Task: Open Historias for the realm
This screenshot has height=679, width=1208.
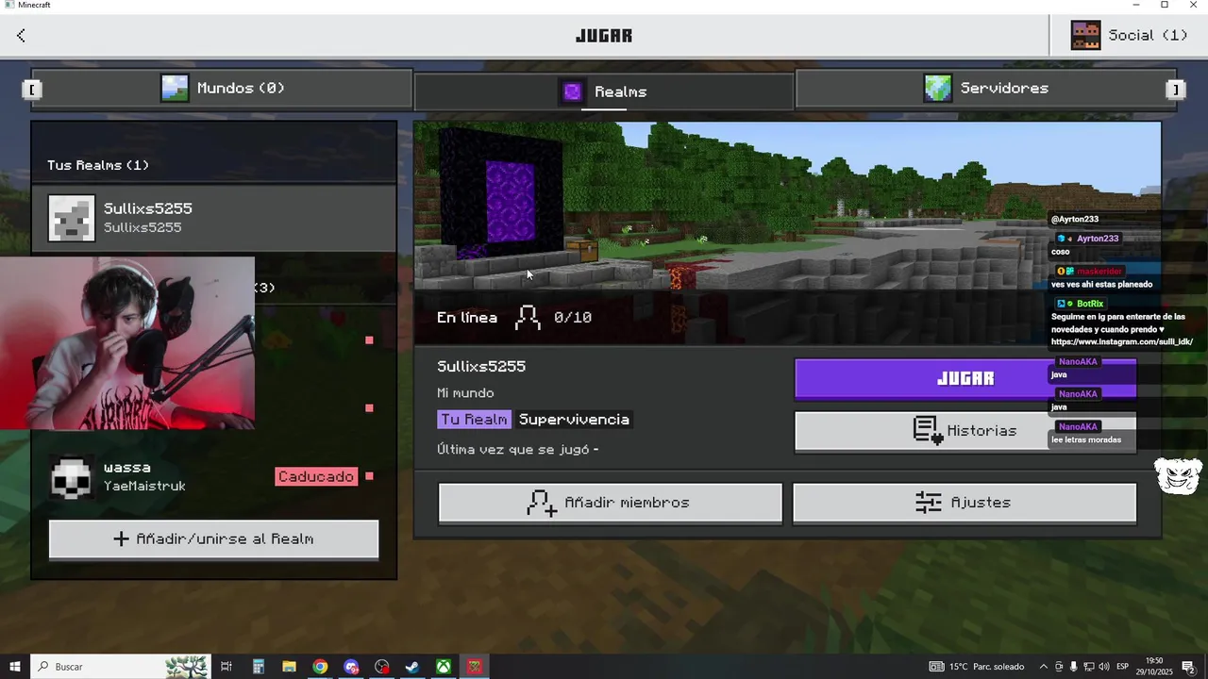Action: (x=965, y=431)
